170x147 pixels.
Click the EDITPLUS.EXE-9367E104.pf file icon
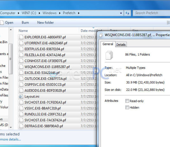[x=21, y=49]
